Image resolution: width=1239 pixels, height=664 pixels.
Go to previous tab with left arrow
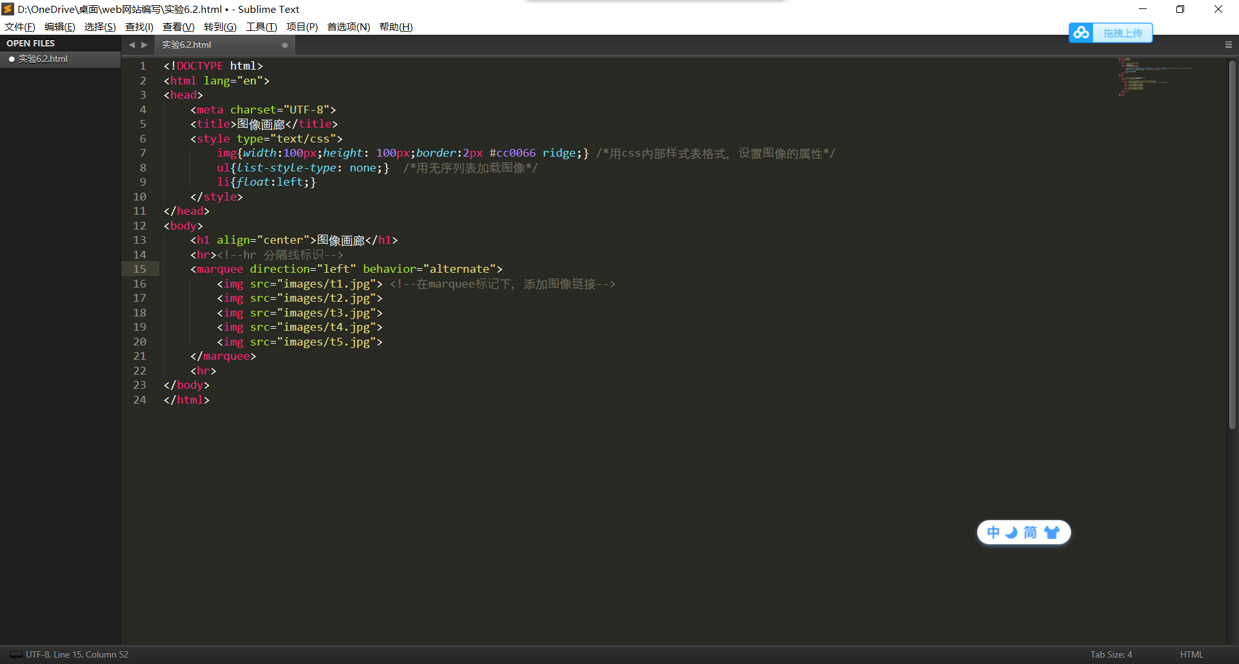pyautogui.click(x=132, y=44)
